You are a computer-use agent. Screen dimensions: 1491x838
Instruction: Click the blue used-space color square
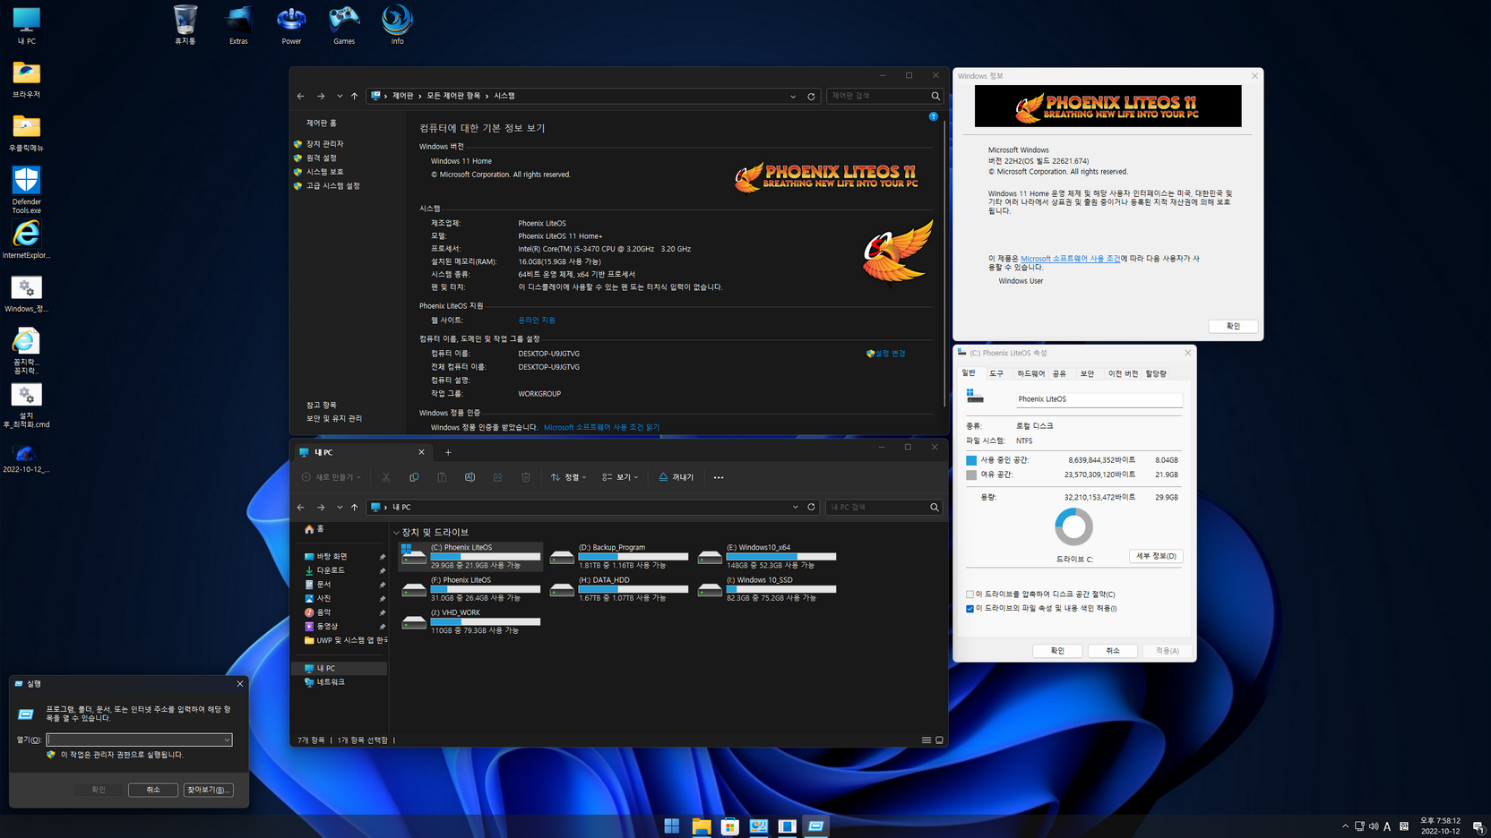point(971,460)
